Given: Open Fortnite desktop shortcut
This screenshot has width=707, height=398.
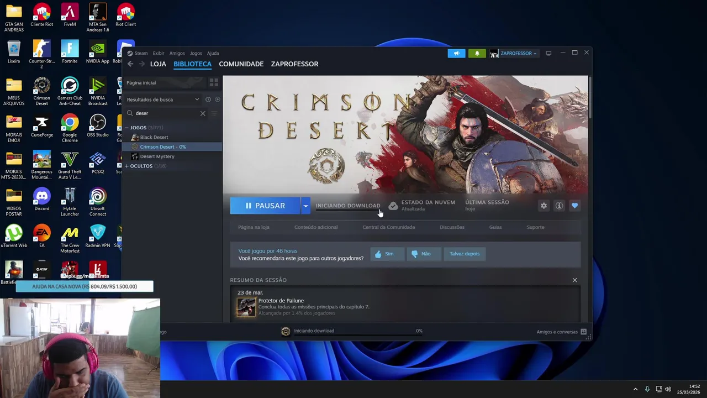Looking at the screenshot, I should coord(70,52).
